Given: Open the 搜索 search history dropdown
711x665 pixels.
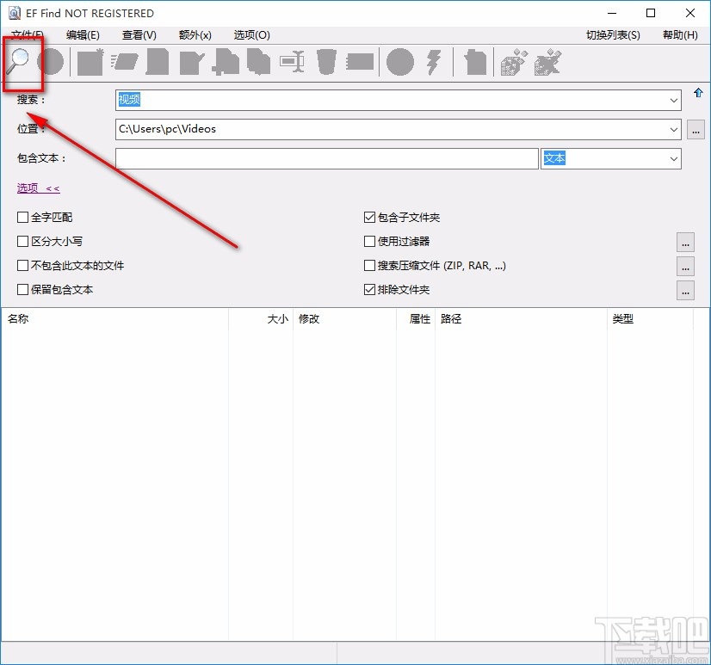Looking at the screenshot, I should click(674, 100).
